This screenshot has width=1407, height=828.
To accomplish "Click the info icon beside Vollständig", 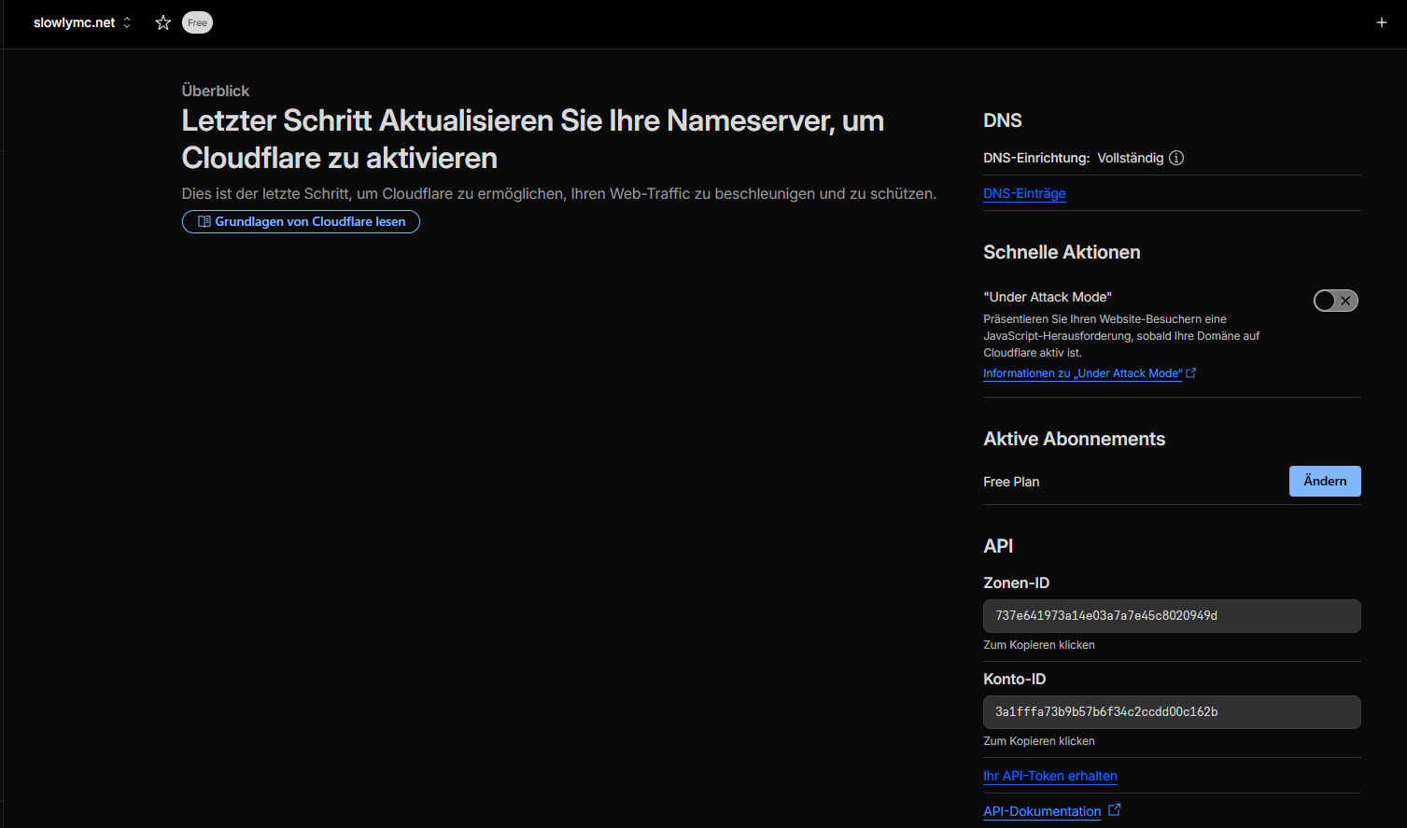I will tap(1175, 158).
